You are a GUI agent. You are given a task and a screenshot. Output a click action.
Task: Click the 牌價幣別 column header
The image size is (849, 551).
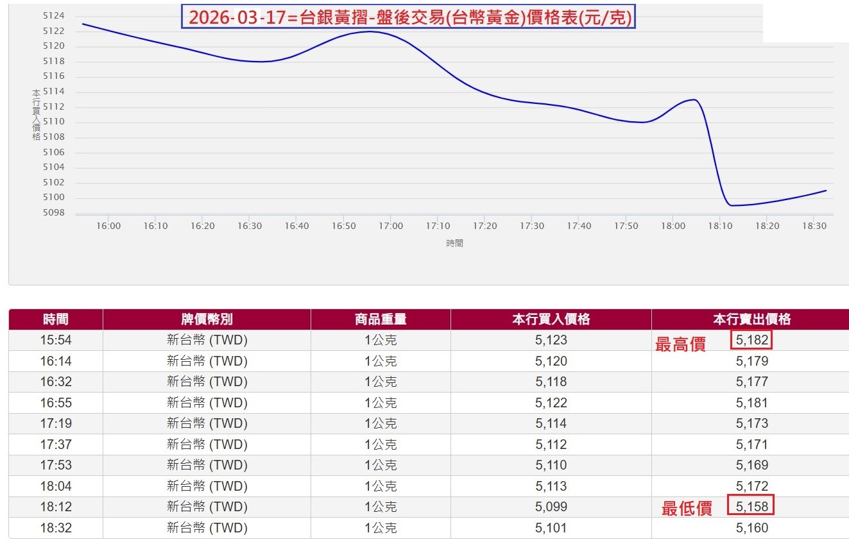tap(207, 319)
